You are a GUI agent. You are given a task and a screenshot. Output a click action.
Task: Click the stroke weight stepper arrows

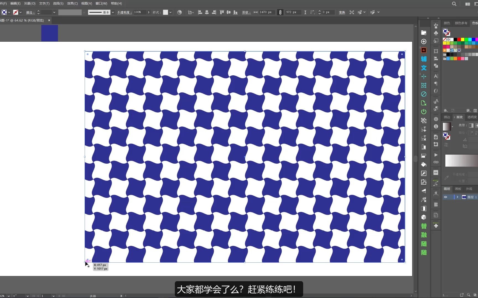tap(38, 12)
